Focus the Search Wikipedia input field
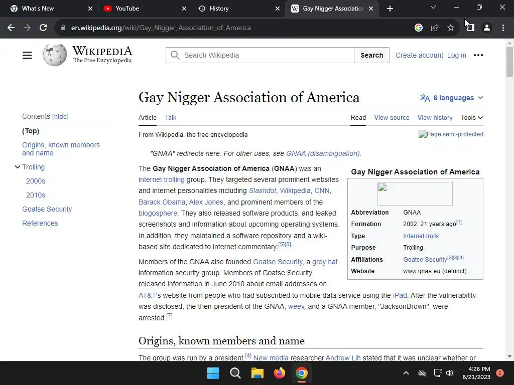Viewport: 514px width, 385px height. click(260, 55)
